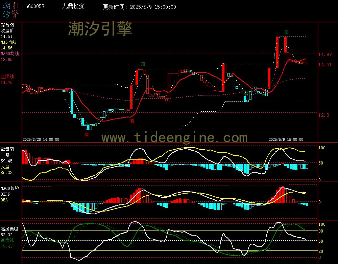The image size is (338, 264).
Task: Click the green 速度线 label
Action: tap(7, 240)
